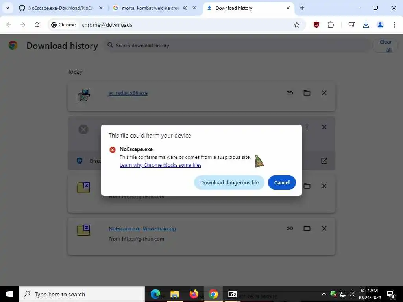The width and height of the screenshot is (403, 302).
Task: Mute the mortal kombat tab audio
Action: pyautogui.click(x=185, y=8)
